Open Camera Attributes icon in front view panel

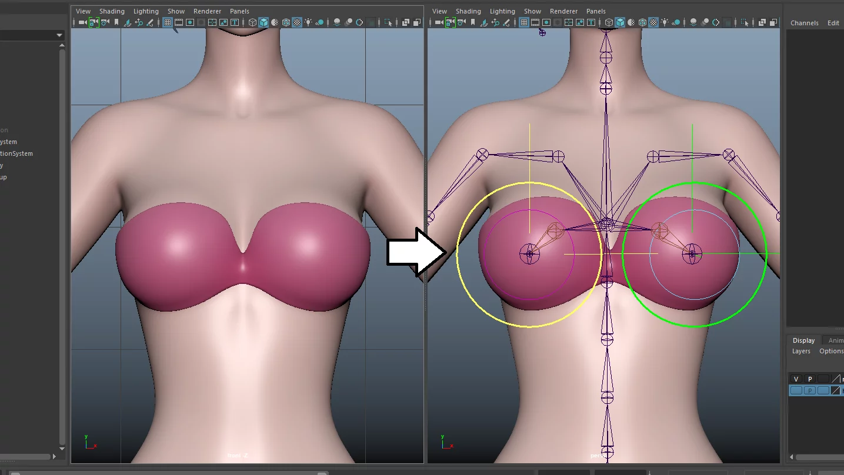[x=105, y=22]
